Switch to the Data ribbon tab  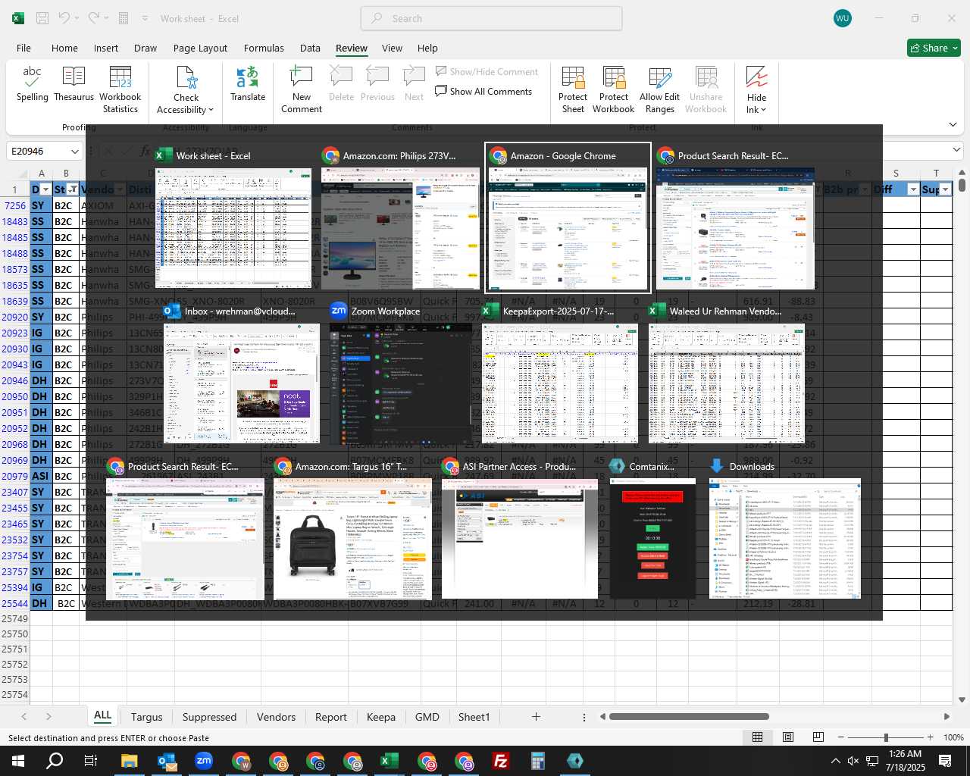[x=310, y=48]
